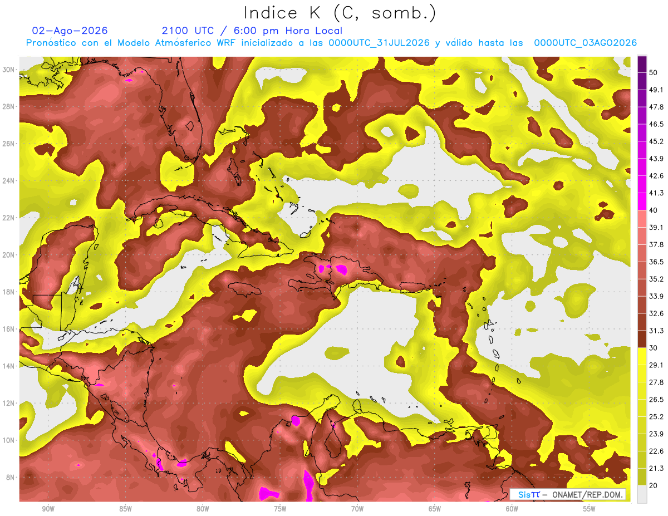Screen dimensions: 668x516
Task: Click the 30N latitude axis label
Action: (8, 70)
